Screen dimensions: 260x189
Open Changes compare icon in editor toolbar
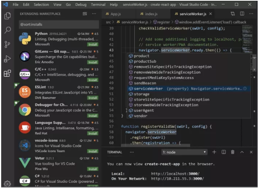click(x=233, y=14)
